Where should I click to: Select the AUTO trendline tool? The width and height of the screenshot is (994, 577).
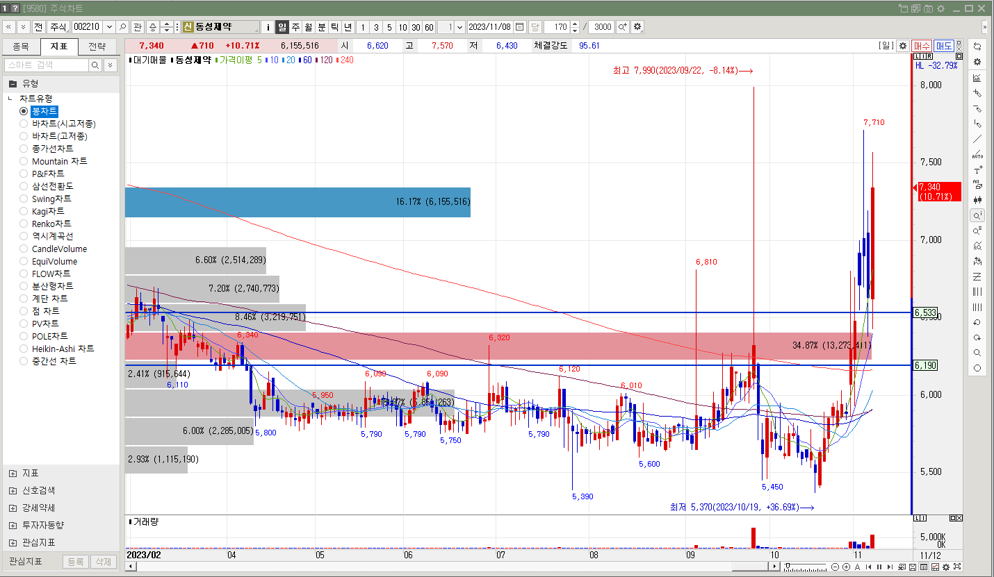click(977, 154)
